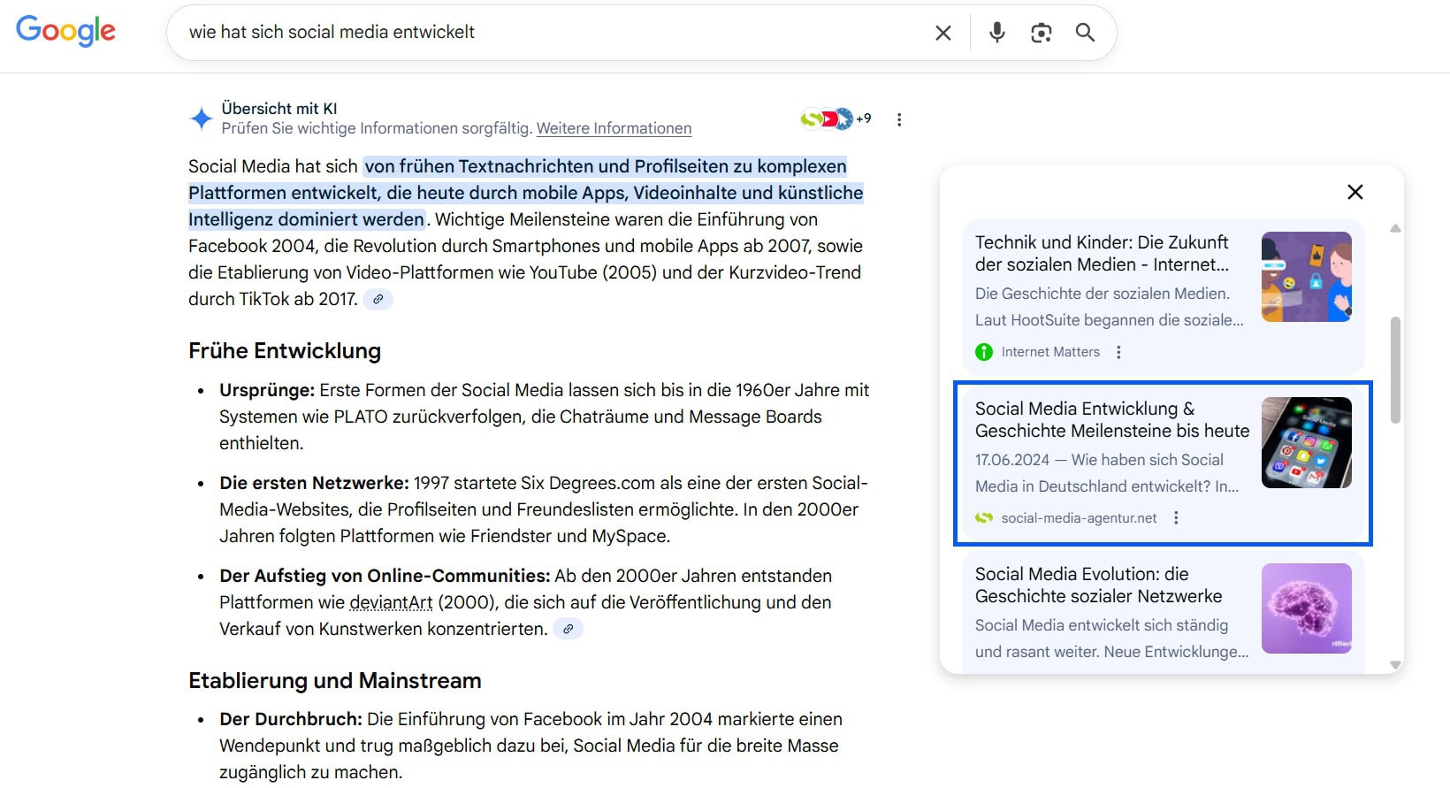Clear the search query with the X icon
The image size is (1450, 788).
click(x=943, y=33)
